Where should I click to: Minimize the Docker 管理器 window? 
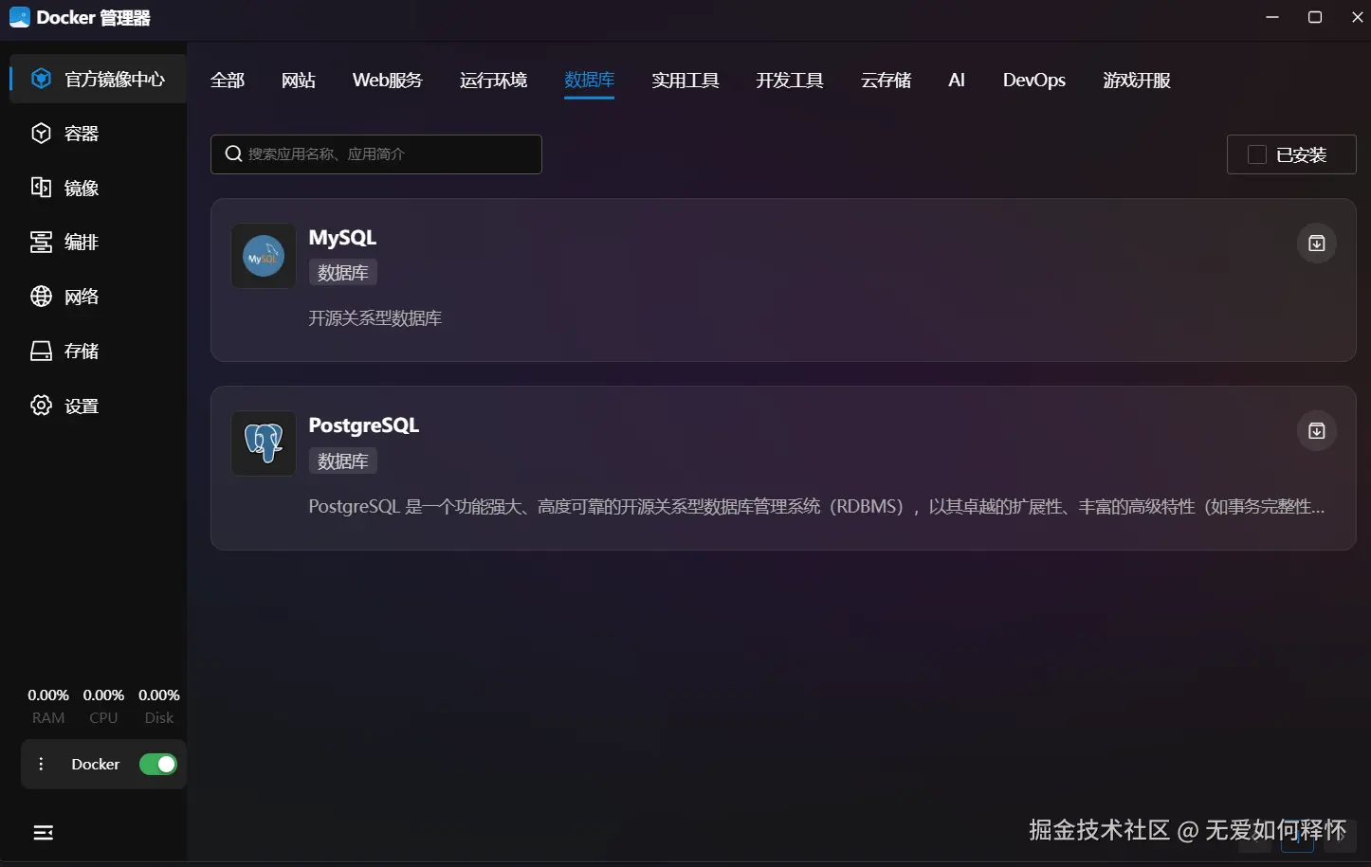tap(1272, 17)
